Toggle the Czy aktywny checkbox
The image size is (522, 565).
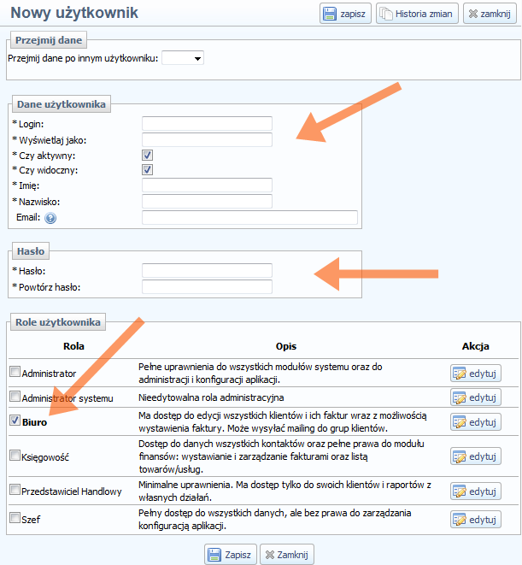[147, 156]
